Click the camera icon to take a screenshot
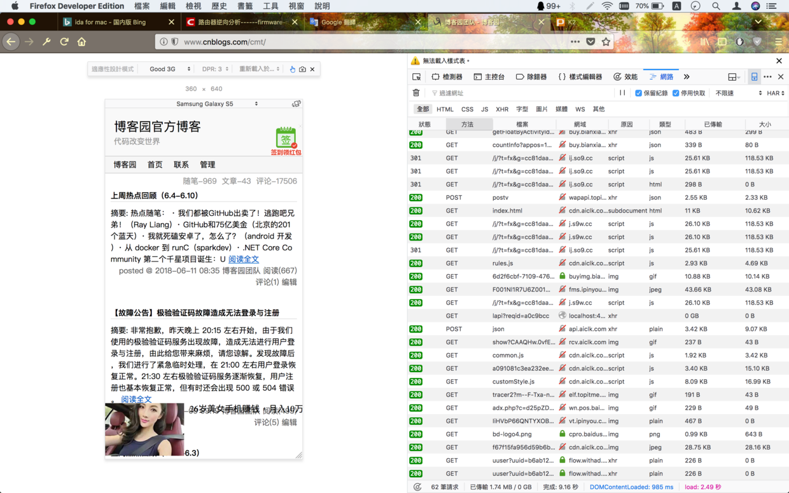 (x=302, y=69)
